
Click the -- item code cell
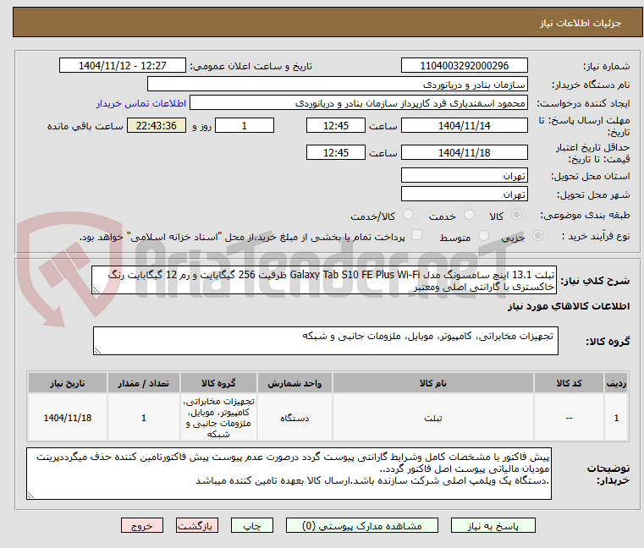click(x=569, y=418)
